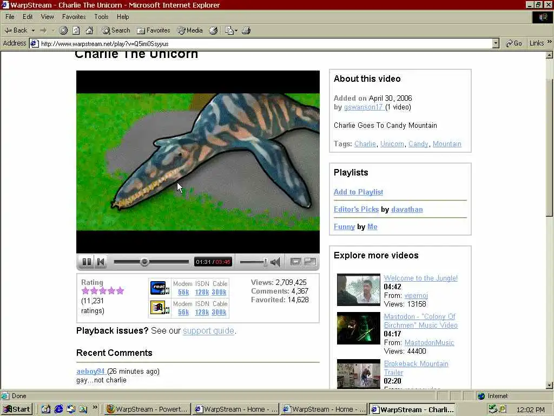
Task: Click the Back toolbar button
Action: (16, 30)
